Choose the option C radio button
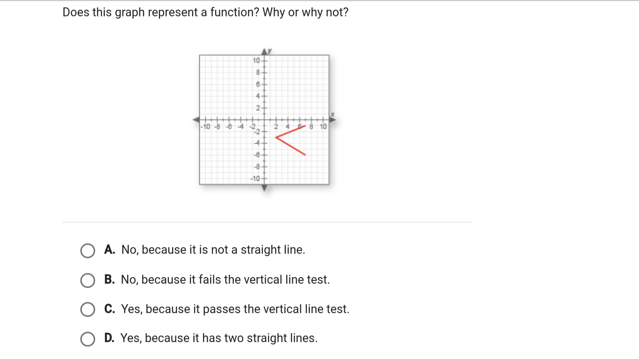This screenshot has width=639, height=359. [87, 309]
